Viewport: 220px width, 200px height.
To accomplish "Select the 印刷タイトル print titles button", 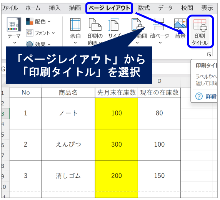I will click(200, 32).
